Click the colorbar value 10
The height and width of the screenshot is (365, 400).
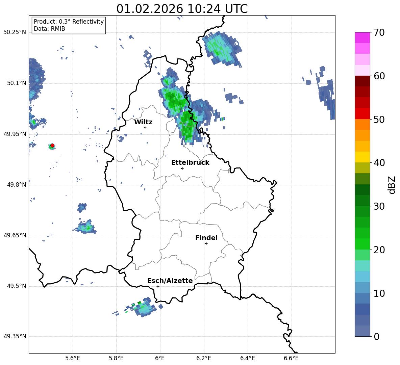point(379,293)
